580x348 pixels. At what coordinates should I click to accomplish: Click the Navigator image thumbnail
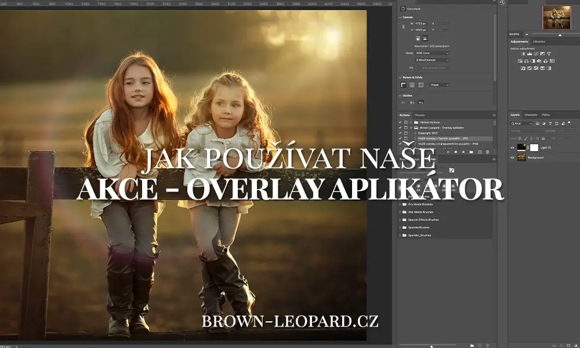(x=556, y=17)
